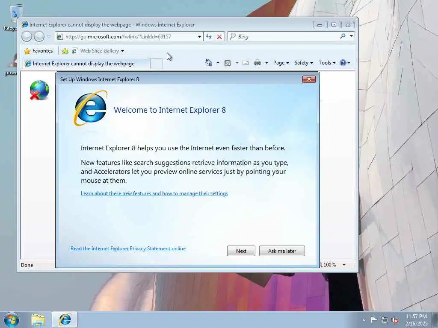438x328 pixels.
Task: Expand the Feeds dropdown arrow
Action: [x=237, y=63]
